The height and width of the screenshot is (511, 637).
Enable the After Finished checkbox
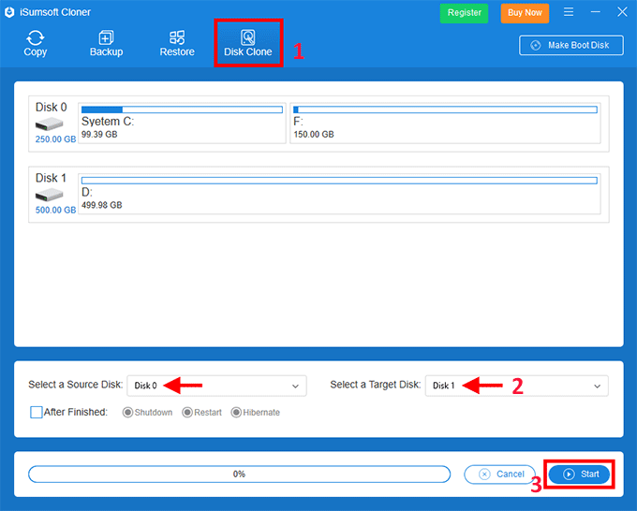coord(37,412)
